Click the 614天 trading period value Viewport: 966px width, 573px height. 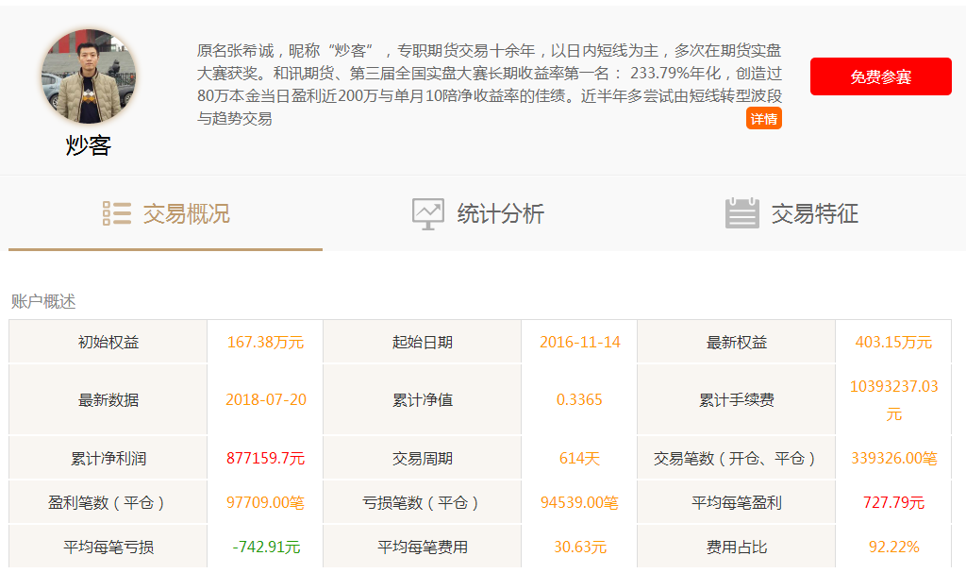[x=579, y=459]
